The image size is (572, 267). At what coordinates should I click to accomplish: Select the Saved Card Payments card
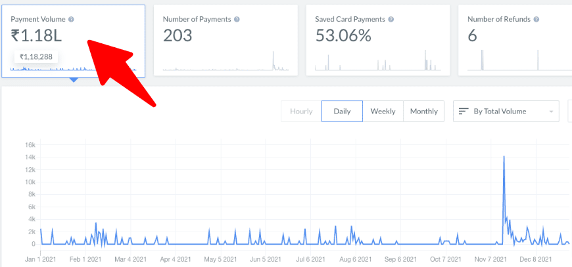pyautogui.click(x=378, y=41)
